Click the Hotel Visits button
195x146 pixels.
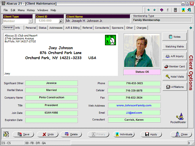click(174, 77)
